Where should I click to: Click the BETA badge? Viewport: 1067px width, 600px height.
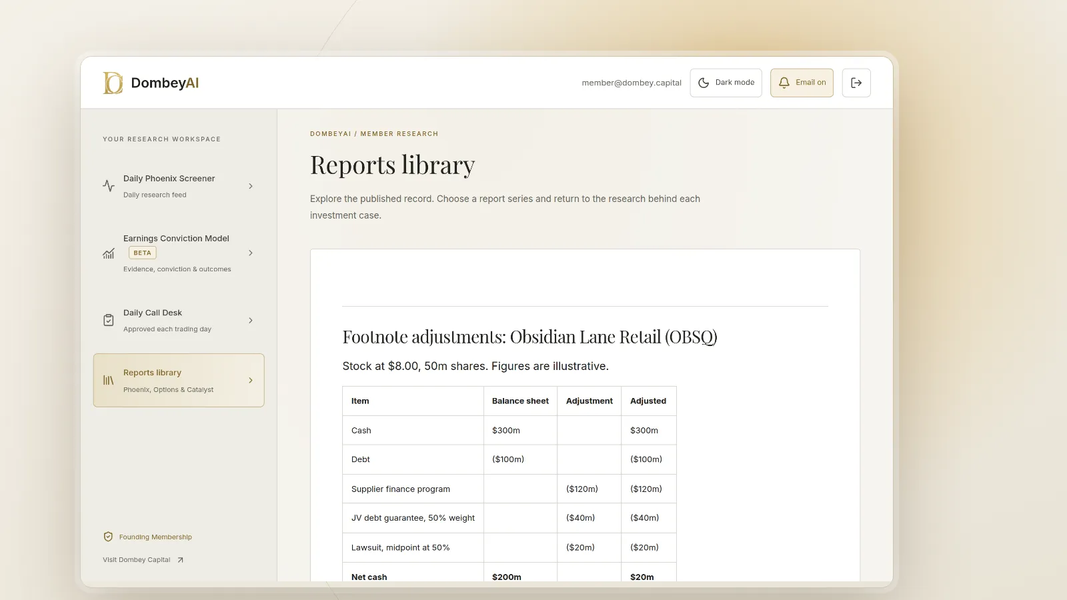(142, 253)
